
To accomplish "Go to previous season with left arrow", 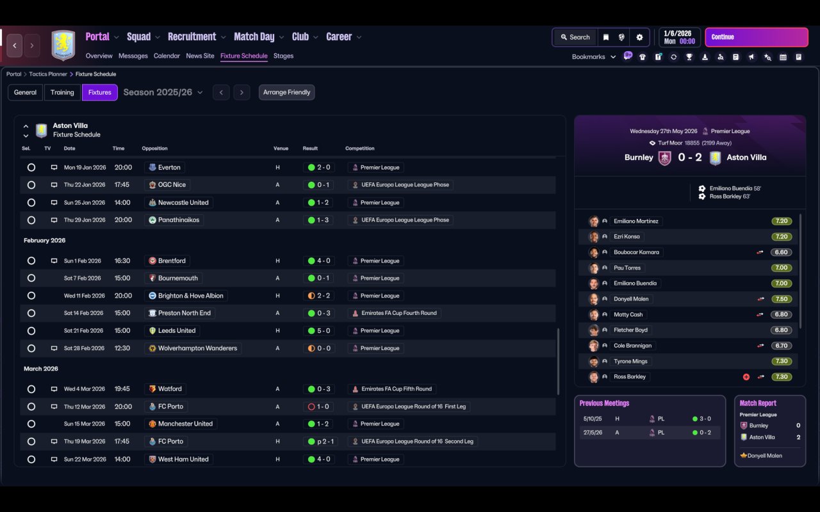I will (x=221, y=93).
